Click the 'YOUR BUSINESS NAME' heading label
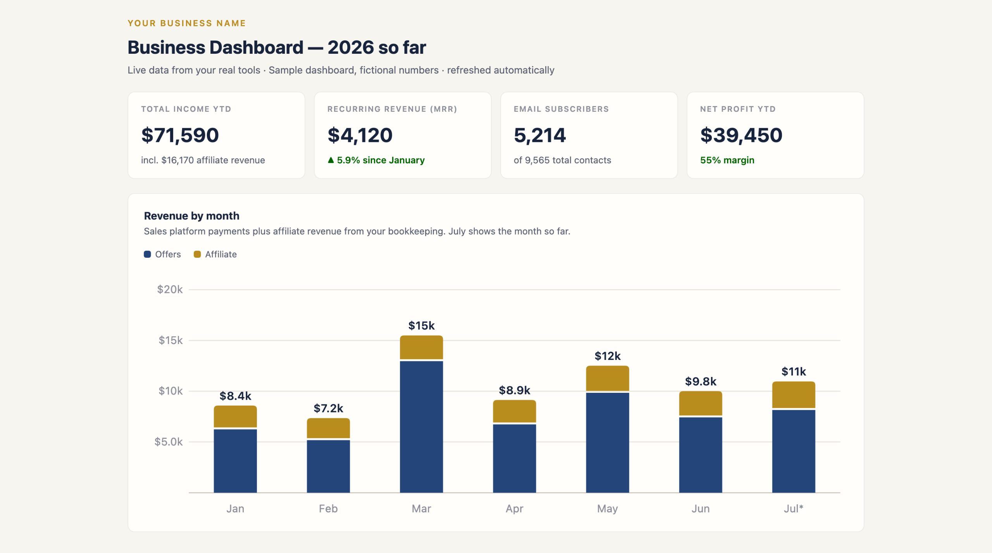992x553 pixels. [187, 23]
